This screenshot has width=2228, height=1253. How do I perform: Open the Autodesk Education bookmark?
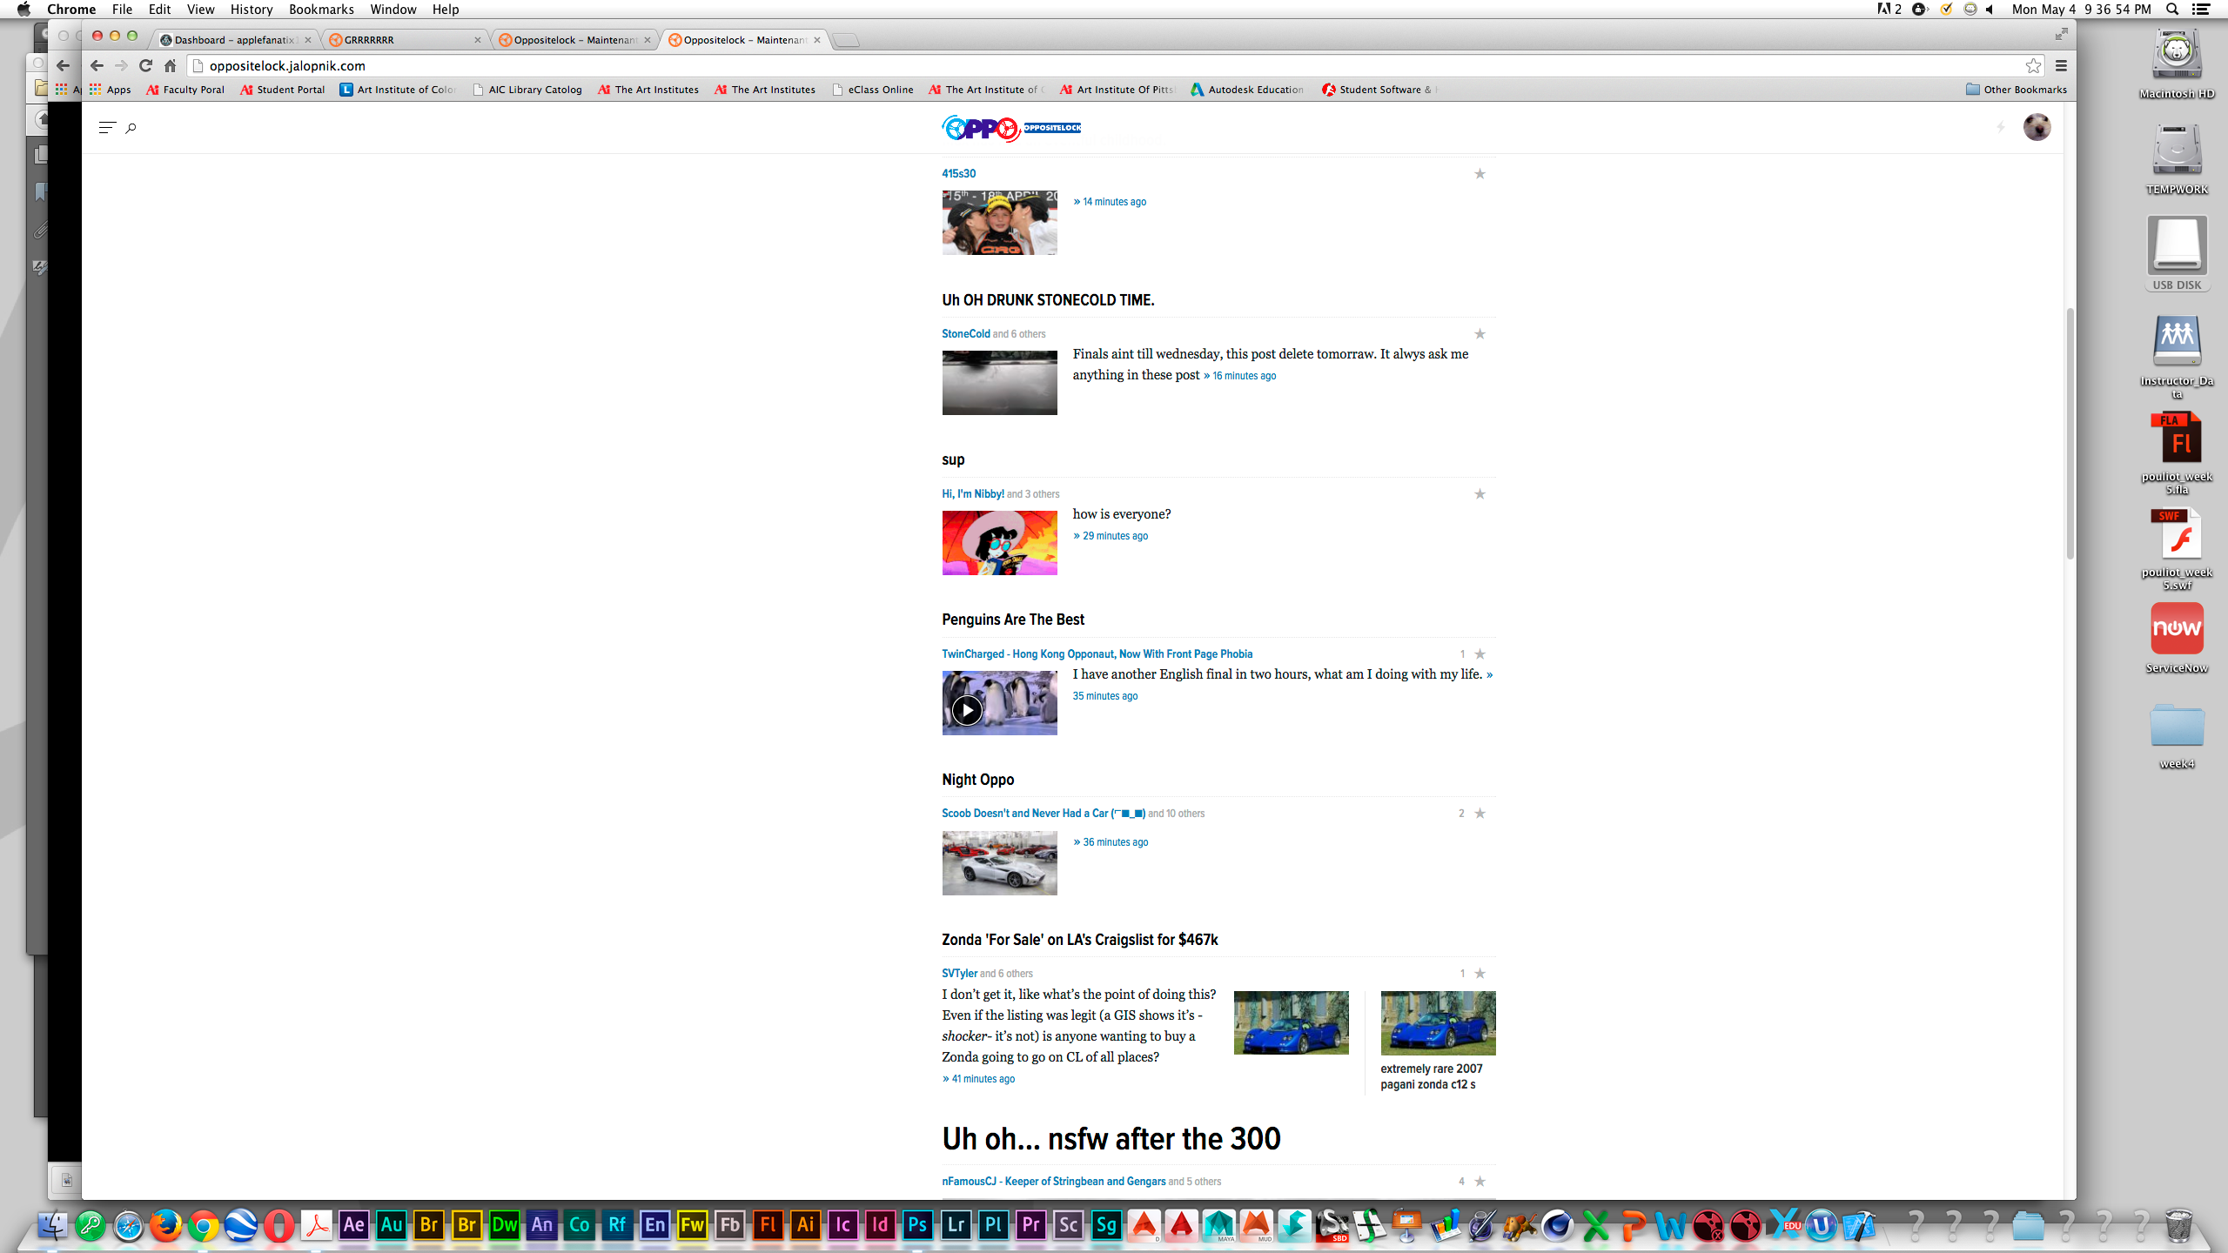1247,90
